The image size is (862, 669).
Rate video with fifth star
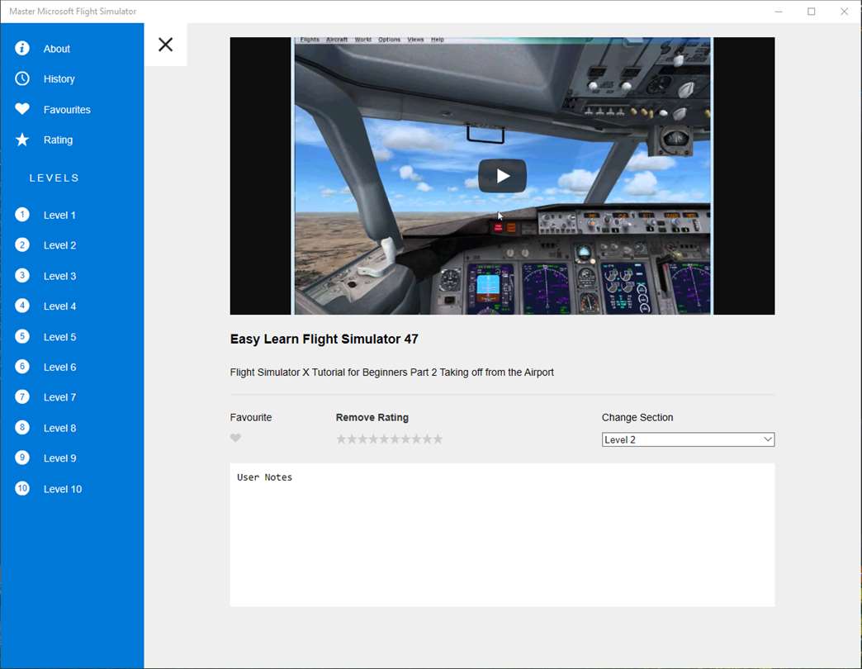[x=384, y=439]
